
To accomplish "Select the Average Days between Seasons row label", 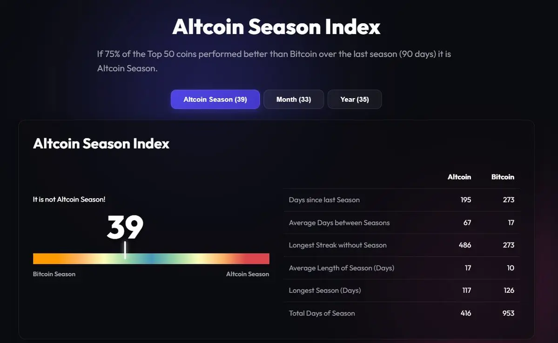I will click(x=339, y=223).
